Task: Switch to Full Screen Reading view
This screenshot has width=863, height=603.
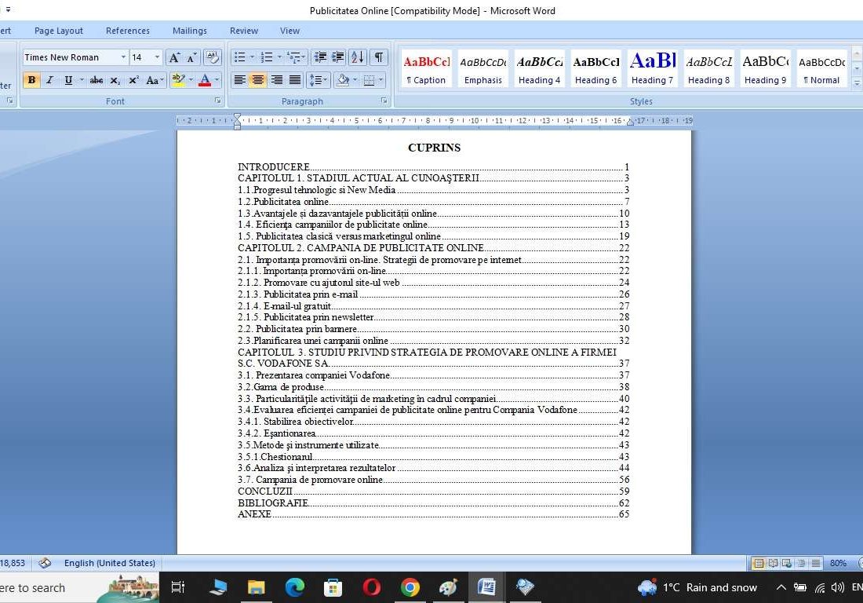Action: (773, 563)
